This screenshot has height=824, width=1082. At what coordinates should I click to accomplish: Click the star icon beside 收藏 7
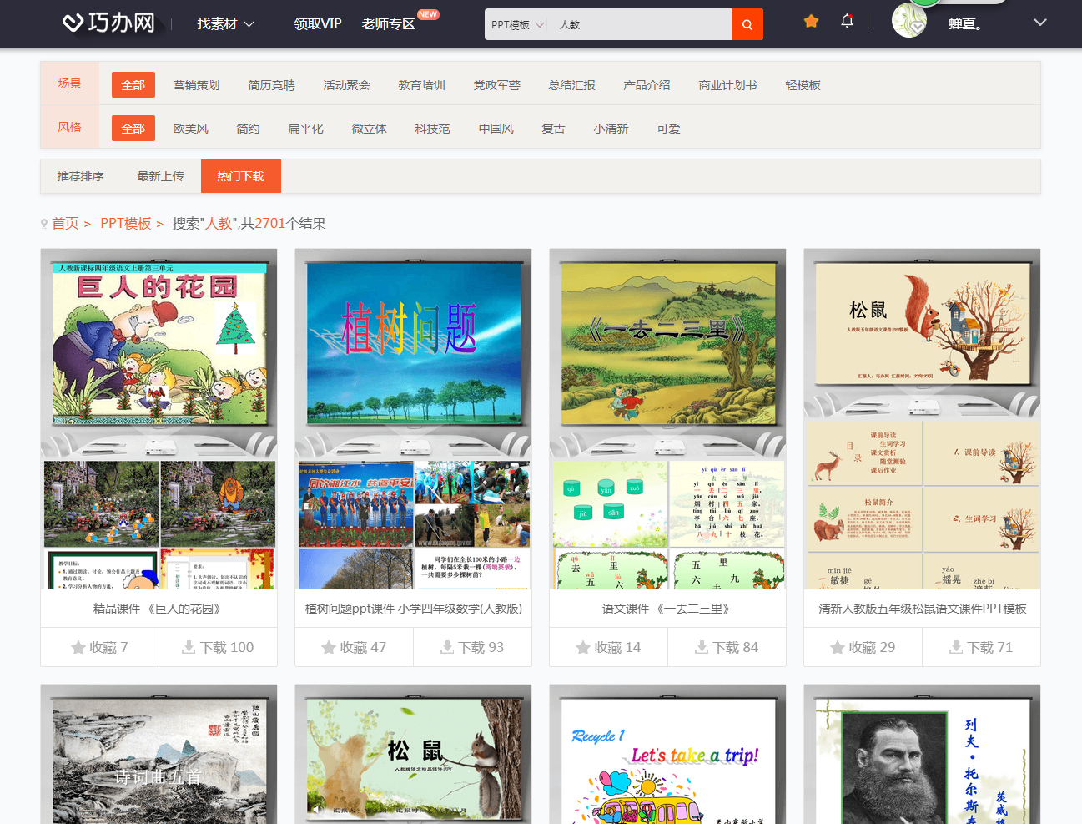78,647
